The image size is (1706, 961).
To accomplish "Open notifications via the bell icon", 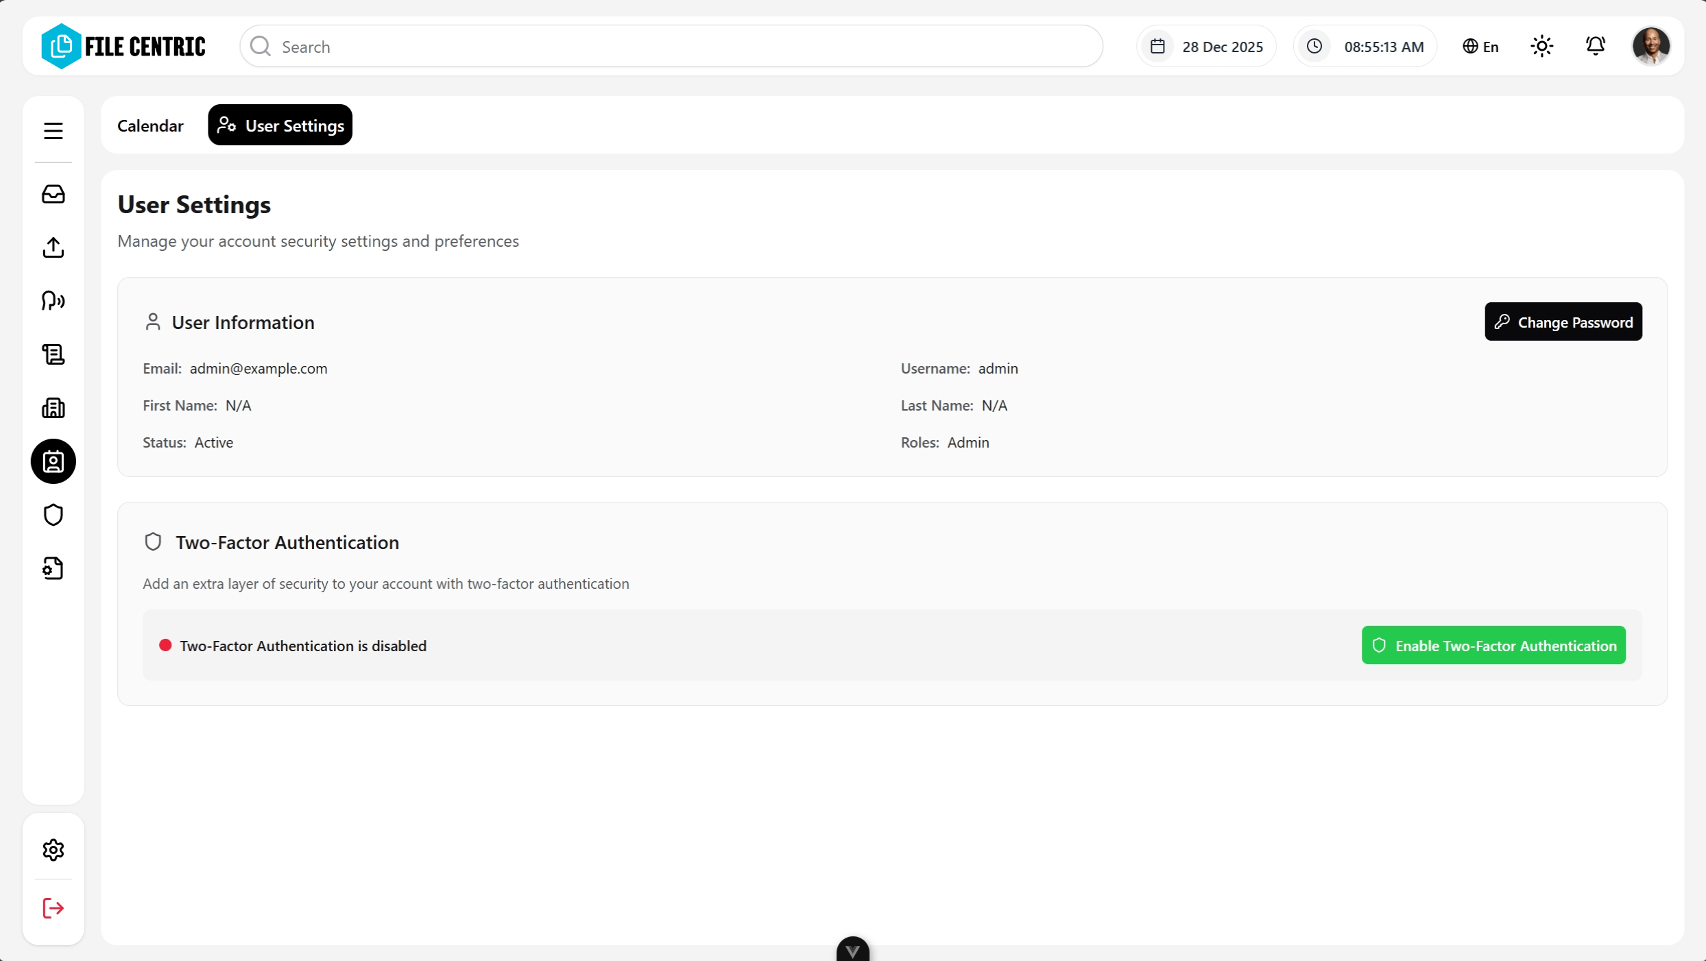I will click(x=1596, y=46).
